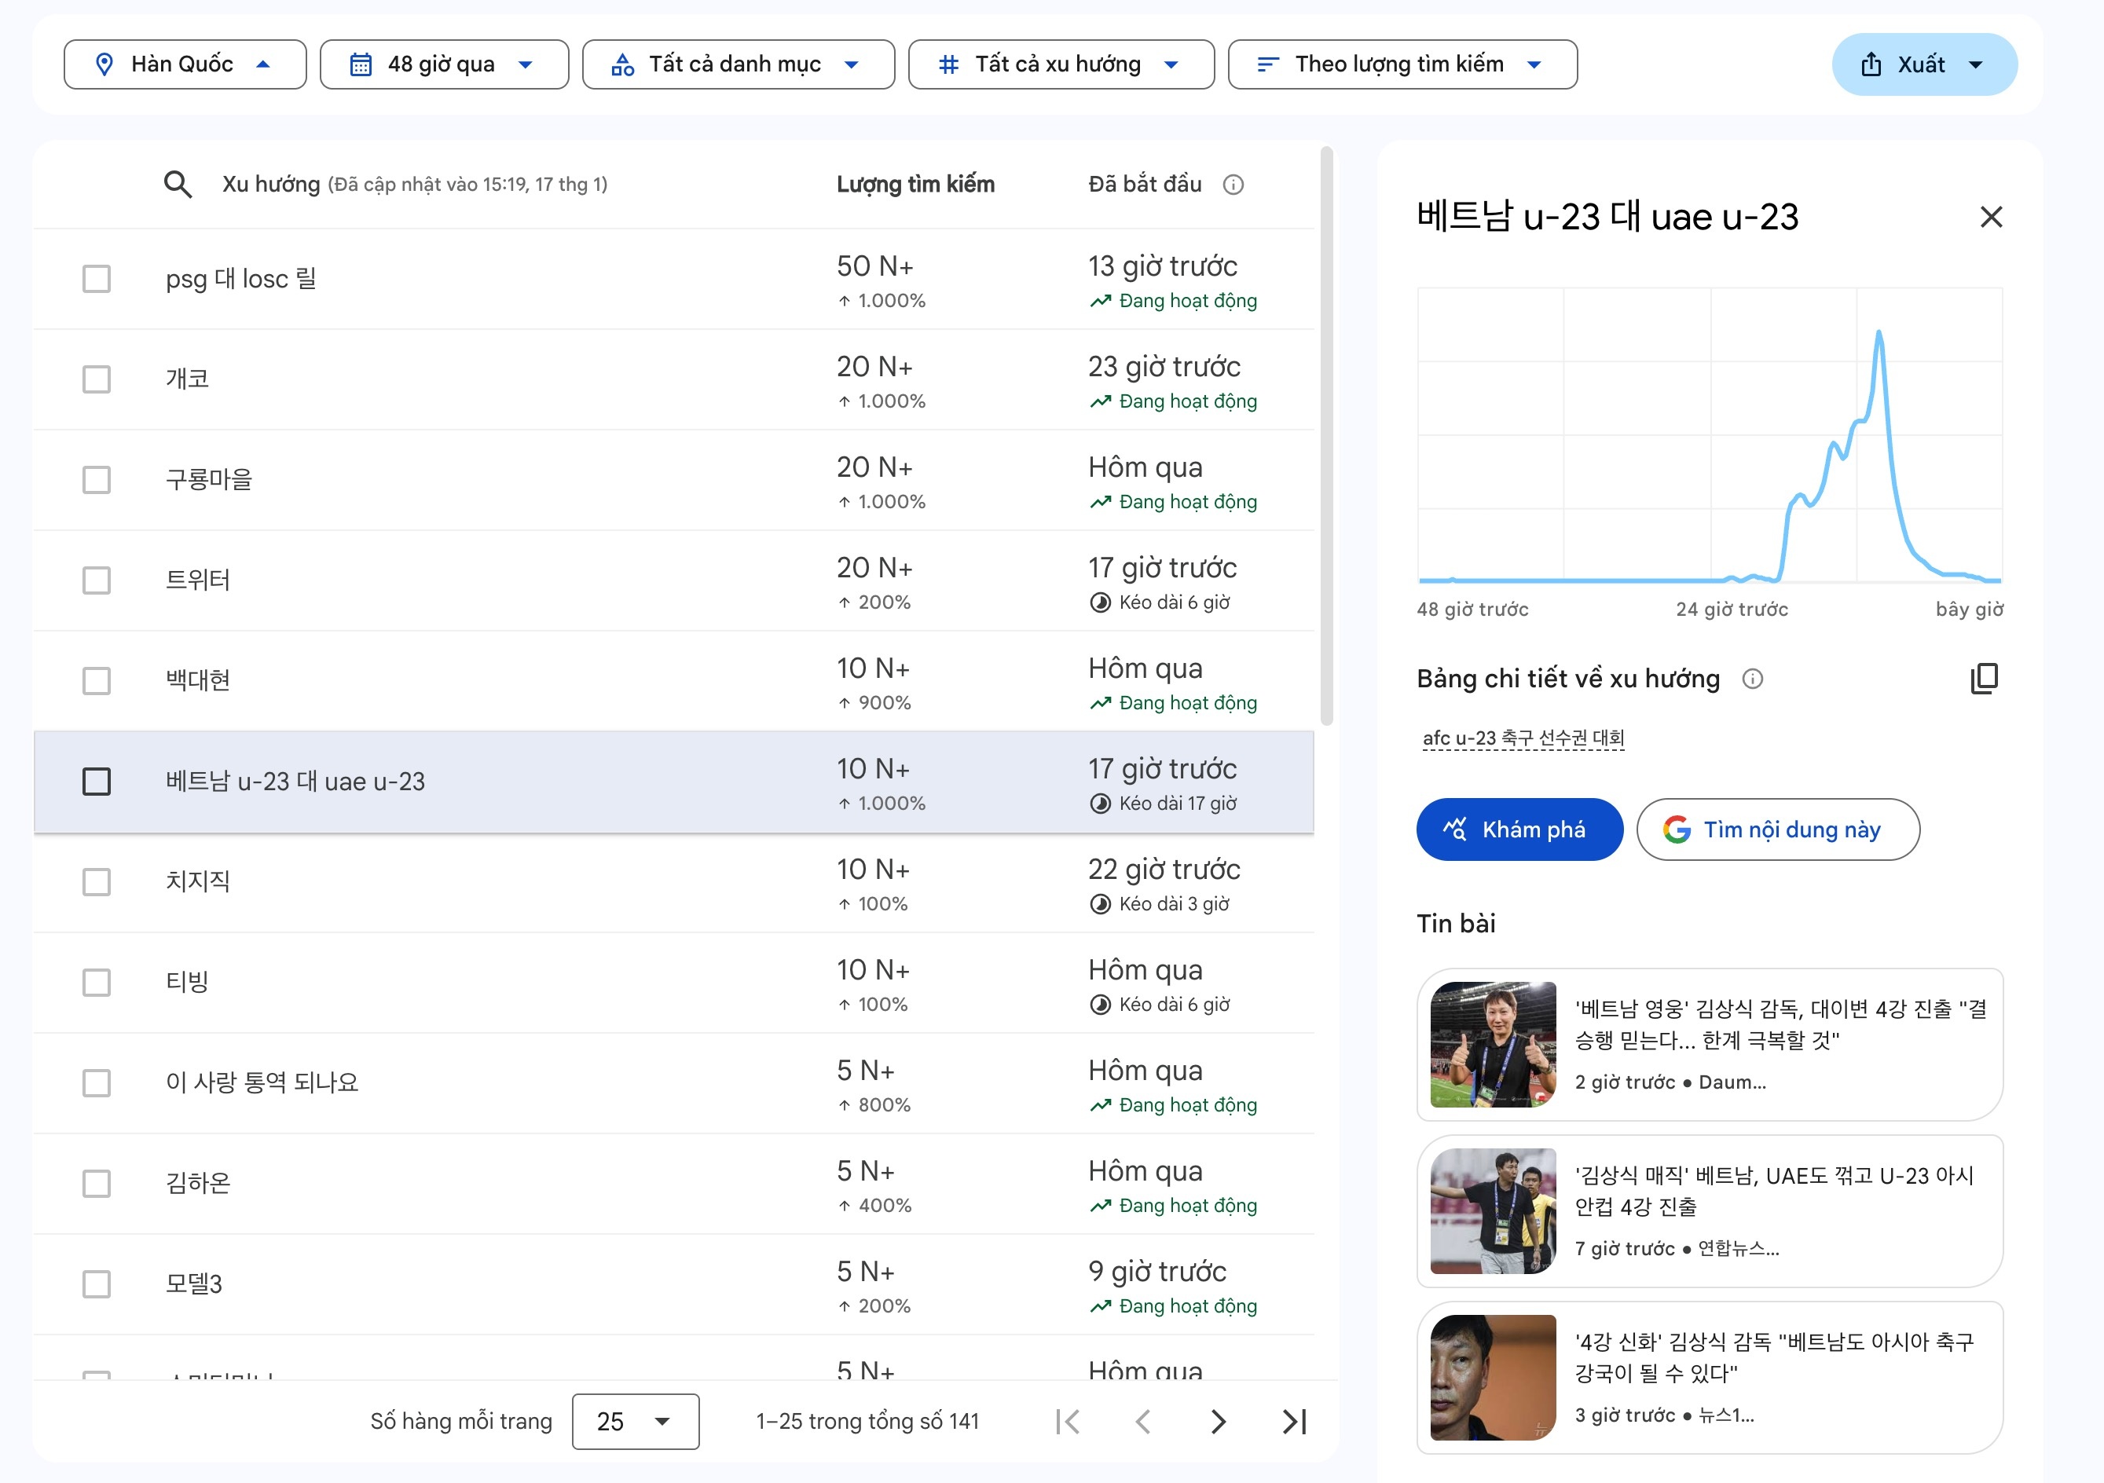
Task: Open rows per page dropdown showing 25
Action: pyautogui.click(x=635, y=1422)
